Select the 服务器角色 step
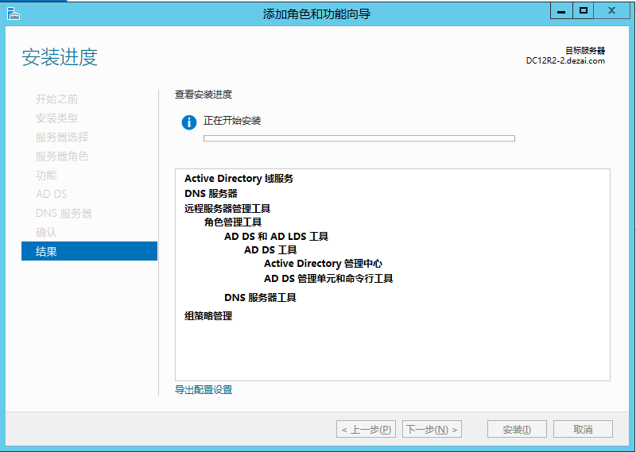The image size is (636, 452). click(x=62, y=156)
